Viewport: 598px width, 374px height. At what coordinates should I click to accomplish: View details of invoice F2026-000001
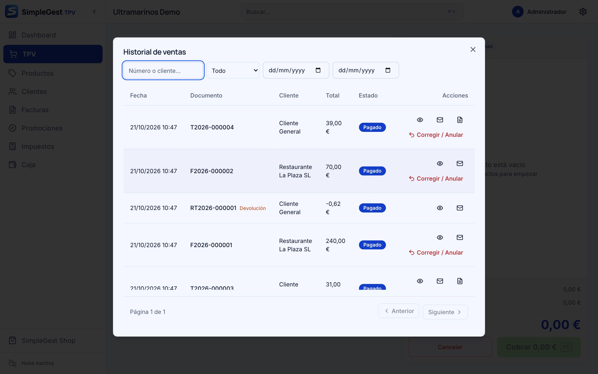pyautogui.click(x=440, y=237)
